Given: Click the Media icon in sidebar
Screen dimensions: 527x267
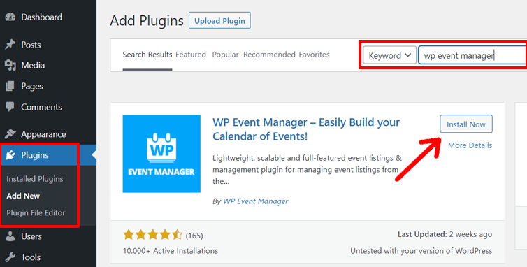Looking at the screenshot, I should pyautogui.click(x=10, y=65).
